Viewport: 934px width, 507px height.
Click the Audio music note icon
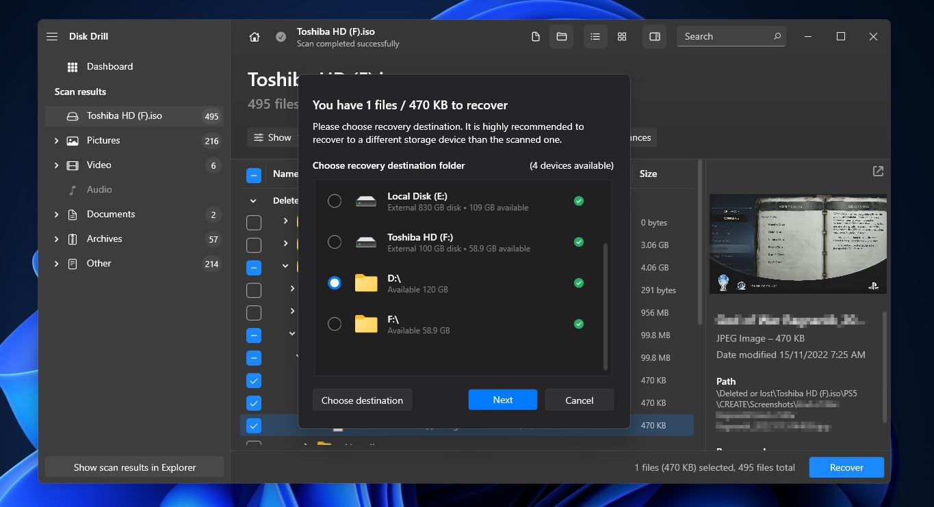tap(73, 190)
